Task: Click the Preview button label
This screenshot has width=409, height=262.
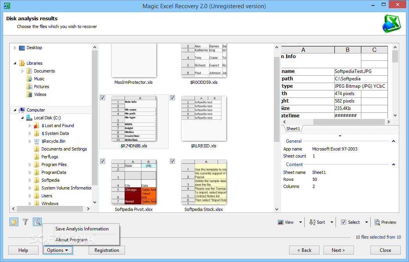Action: click(388, 222)
